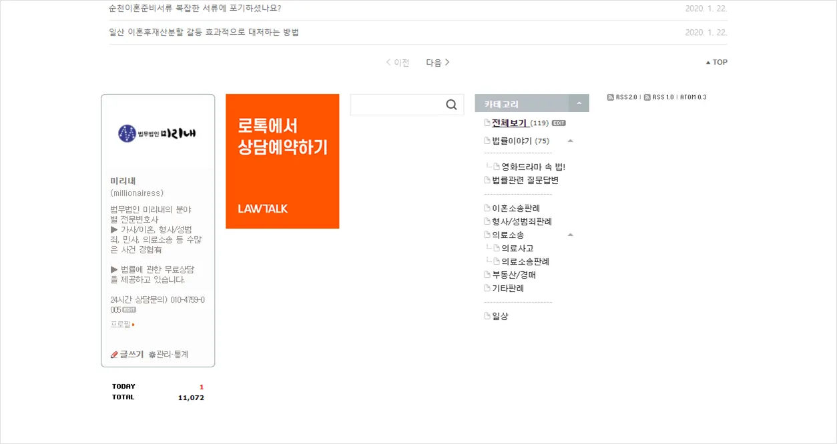Select 영화드라마 속 법! subcategory
Viewport: 837px width, 444px height.
pos(533,167)
